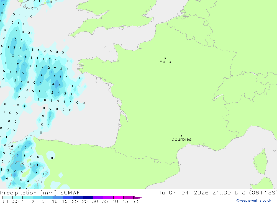Click the Paris city label
The width and height of the screenshot is (277, 203).
165,61
